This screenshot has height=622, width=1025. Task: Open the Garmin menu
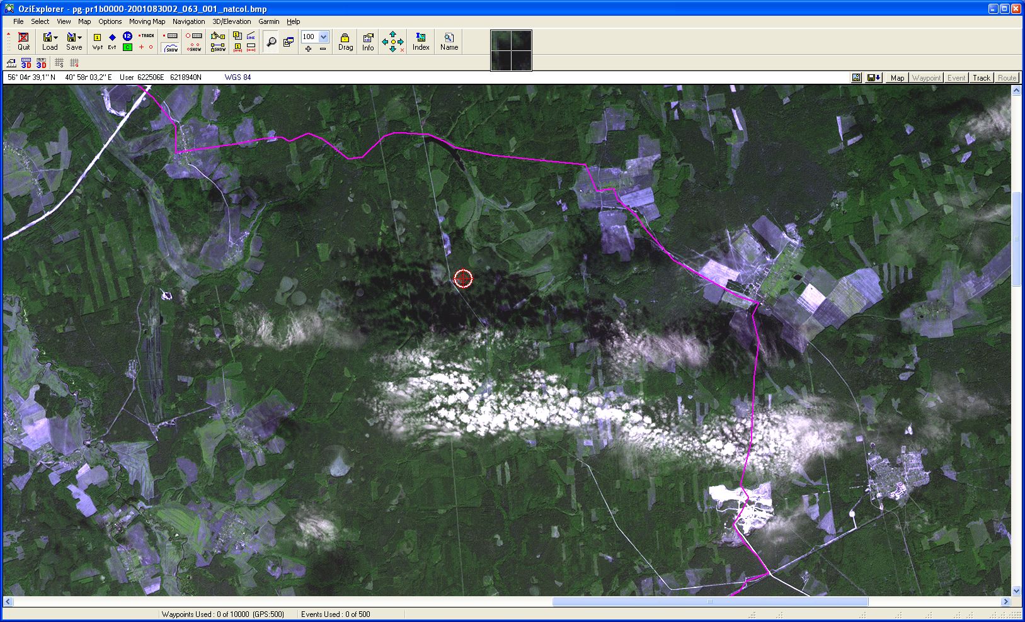tap(268, 21)
